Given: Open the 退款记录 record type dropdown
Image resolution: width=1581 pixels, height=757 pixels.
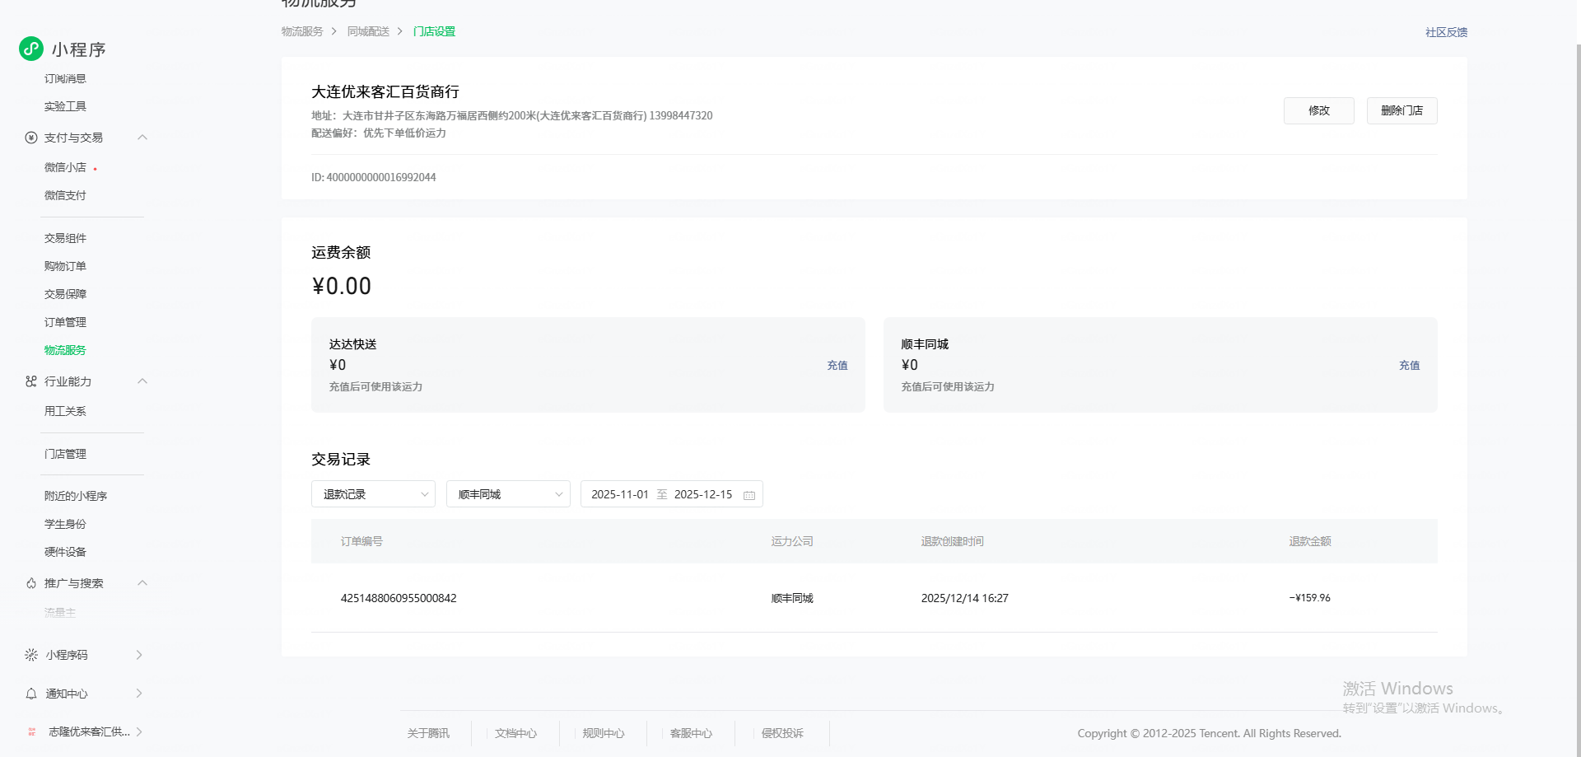Looking at the screenshot, I should pyautogui.click(x=373, y=494).
